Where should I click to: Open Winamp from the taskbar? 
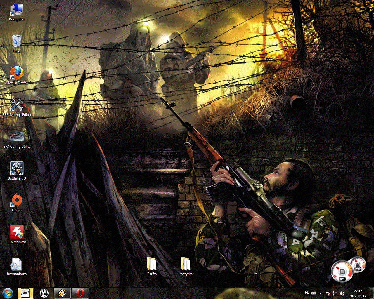pos(62,293)
